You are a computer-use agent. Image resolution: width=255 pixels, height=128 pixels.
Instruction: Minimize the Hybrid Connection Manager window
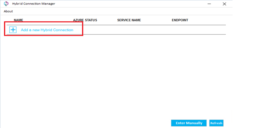pos(209,4)
